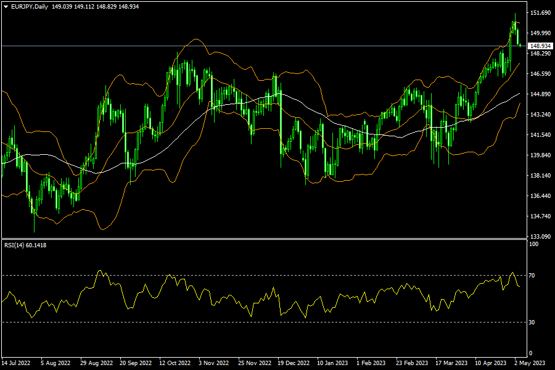Click the 23 Feb 2023 date label
555x370 pixels.
412,363
